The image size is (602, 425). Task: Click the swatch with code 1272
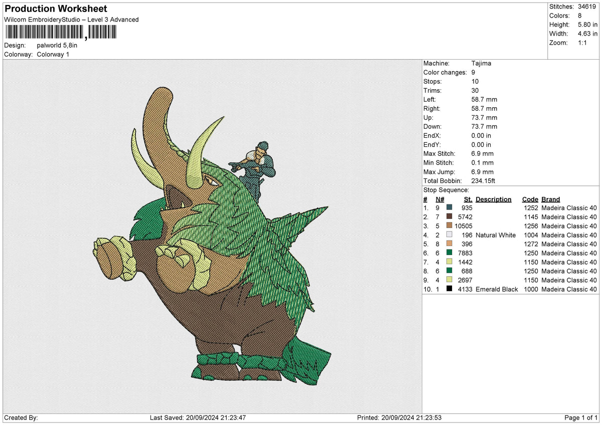[x=449, y=244]
